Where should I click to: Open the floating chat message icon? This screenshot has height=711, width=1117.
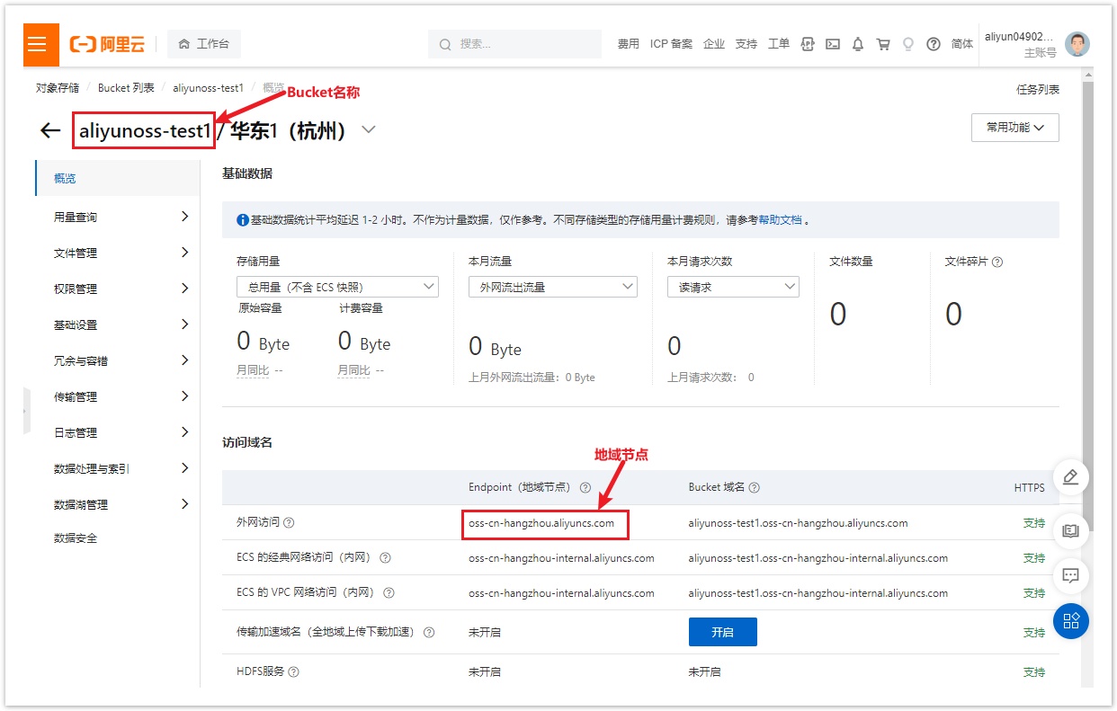[x=1070, y=576]
